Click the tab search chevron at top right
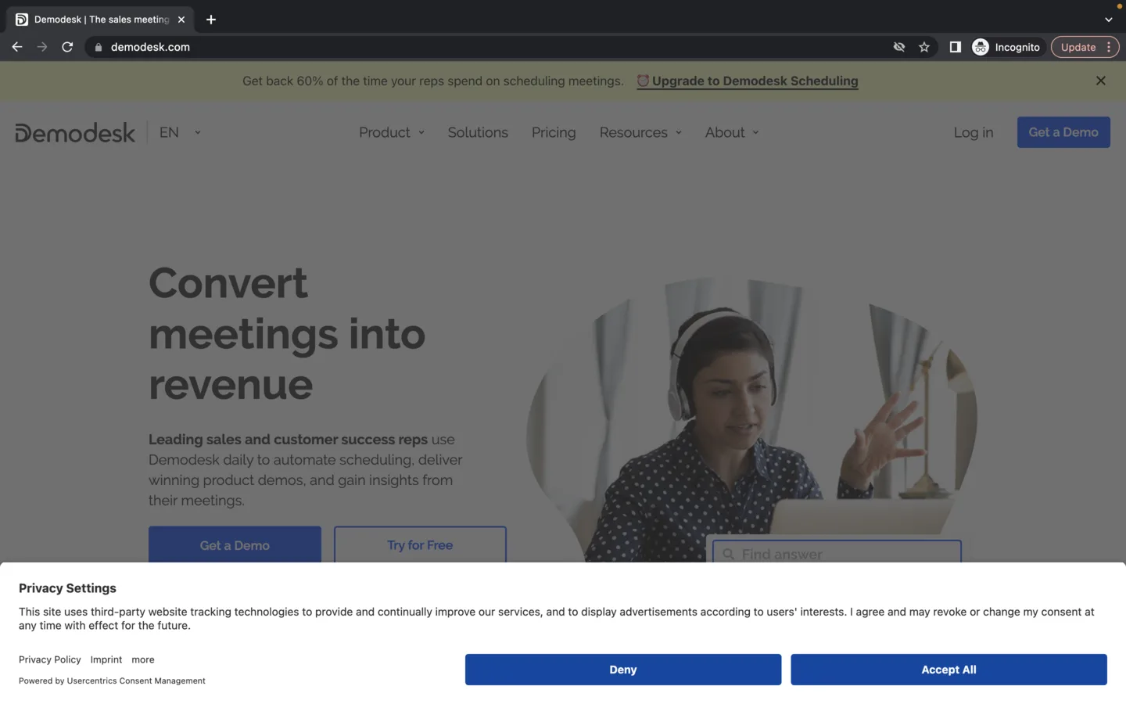Screen dimensions: 1126x704 [x=1108, y=20]
